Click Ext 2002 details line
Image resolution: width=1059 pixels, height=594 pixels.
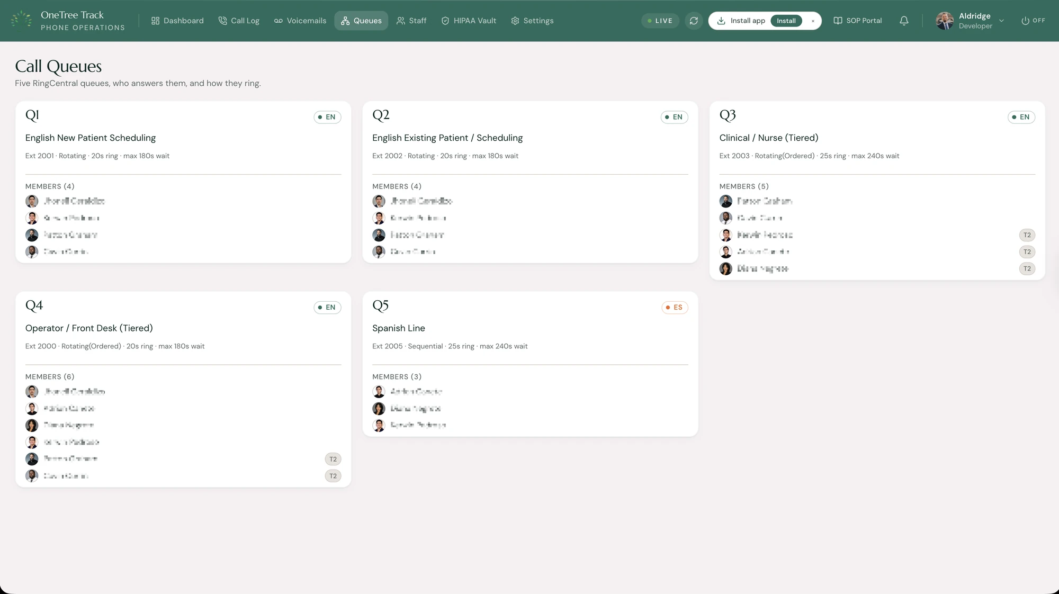[x=445, y=156]
